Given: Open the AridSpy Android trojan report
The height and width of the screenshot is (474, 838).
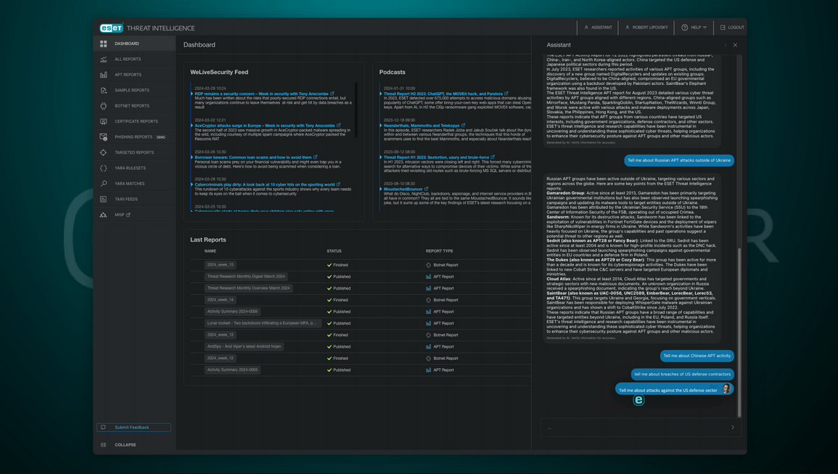Looking at the screenshot, I should click(x=244, y=347).
